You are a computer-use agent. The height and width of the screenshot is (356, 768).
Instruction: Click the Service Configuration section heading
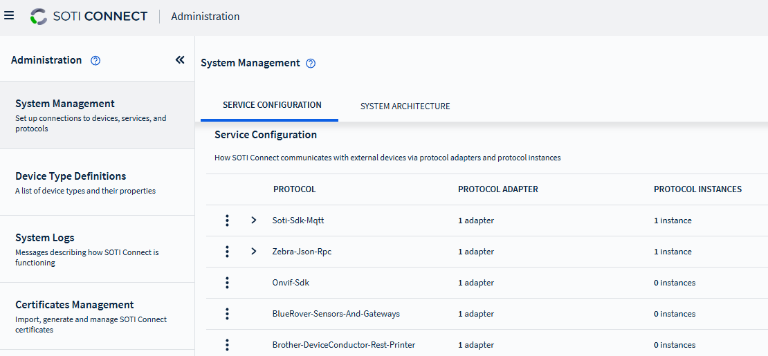click(x=266, y=135)
